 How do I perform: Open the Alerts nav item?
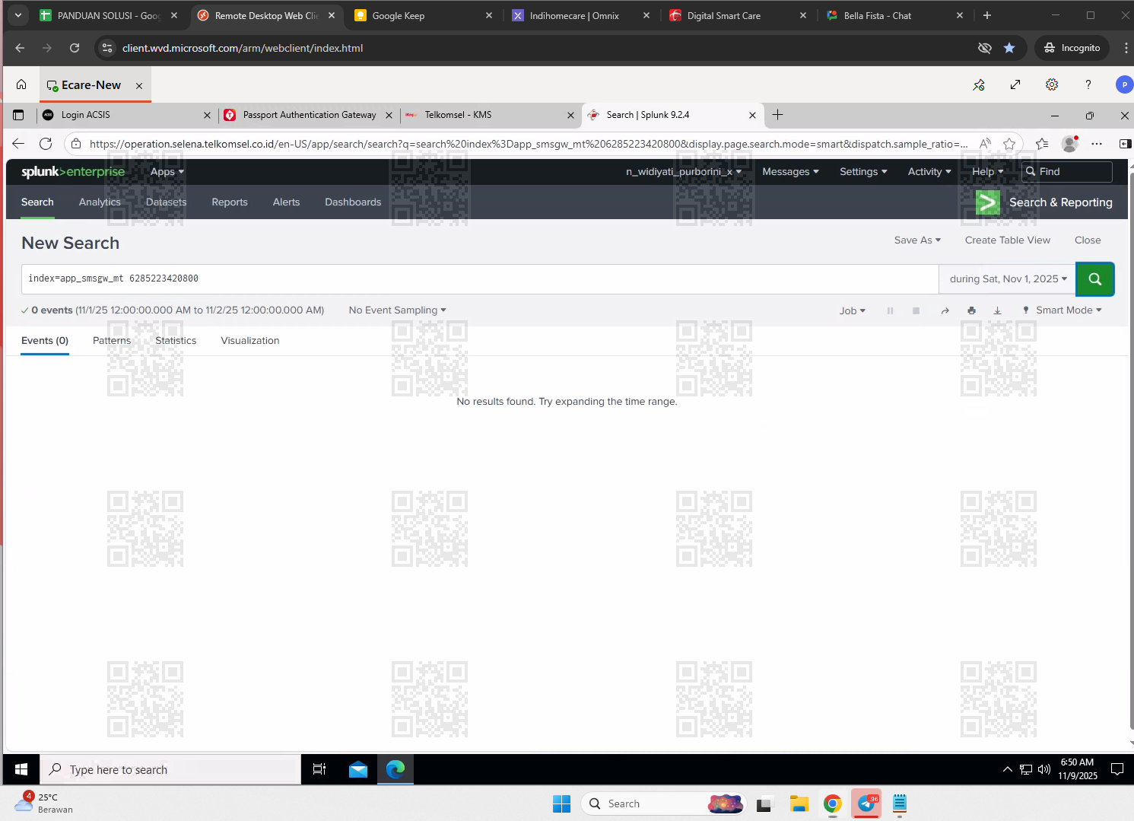286,202
